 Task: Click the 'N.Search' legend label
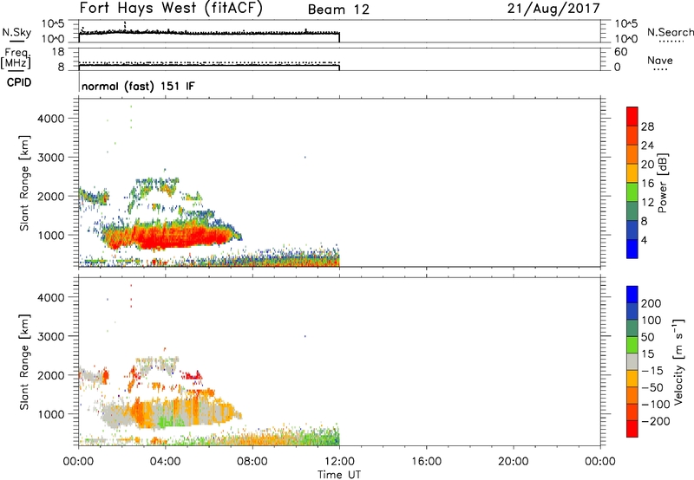tap(670, 32)
